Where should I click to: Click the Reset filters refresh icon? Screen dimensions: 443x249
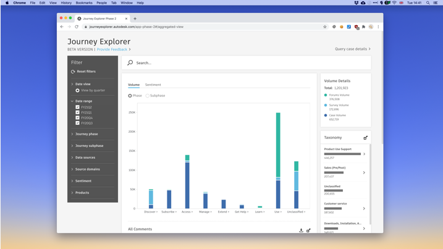click(x=73, y=72)
